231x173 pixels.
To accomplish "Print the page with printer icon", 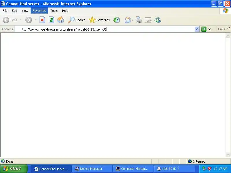I will point(139,20).
